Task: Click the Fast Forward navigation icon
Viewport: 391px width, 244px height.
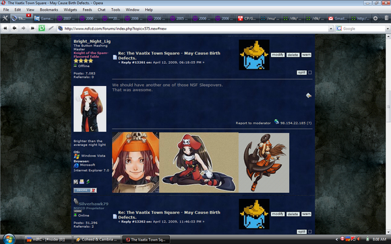Action: click(32, 28)
